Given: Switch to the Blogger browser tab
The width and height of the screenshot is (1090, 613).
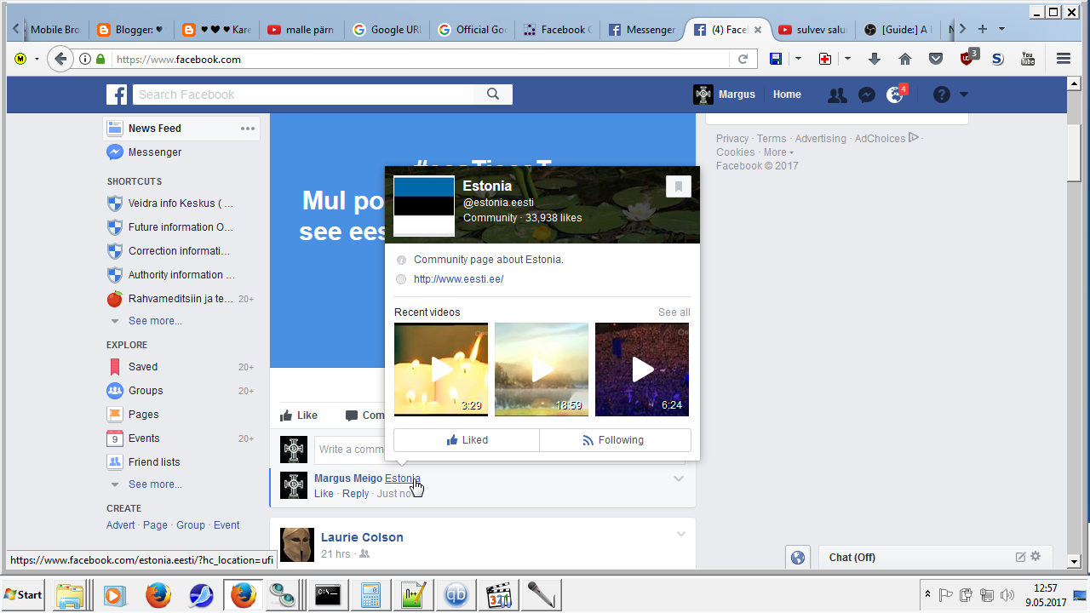Looking at the screenshot, I should coord(129,30).
